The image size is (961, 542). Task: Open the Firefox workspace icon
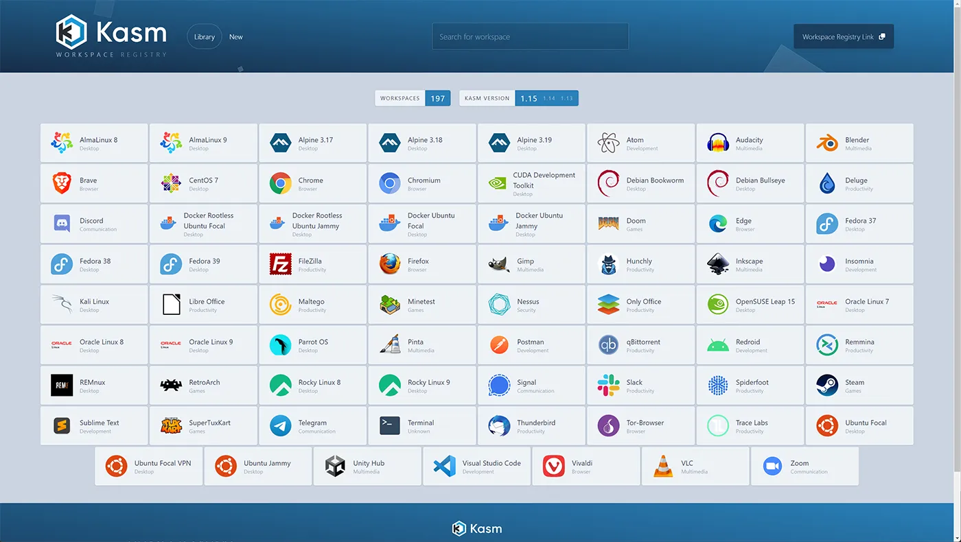pyautogui.click(x=389, y=264)
